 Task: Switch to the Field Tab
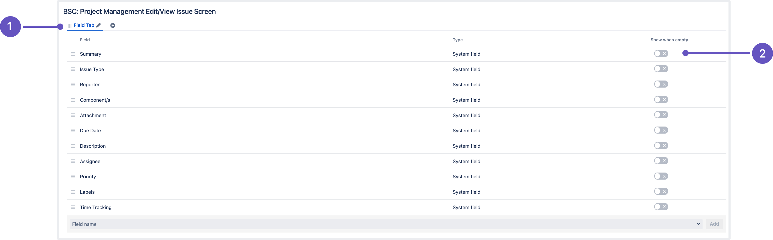point(85,25)
